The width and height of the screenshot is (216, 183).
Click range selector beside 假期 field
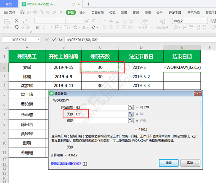[131, 121]
